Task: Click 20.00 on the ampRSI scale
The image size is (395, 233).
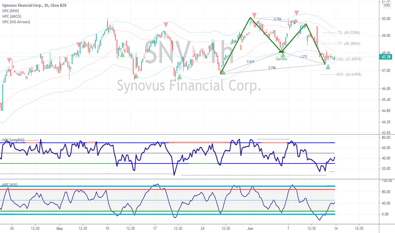Action: pyautogui.click(x=386, y=169)
